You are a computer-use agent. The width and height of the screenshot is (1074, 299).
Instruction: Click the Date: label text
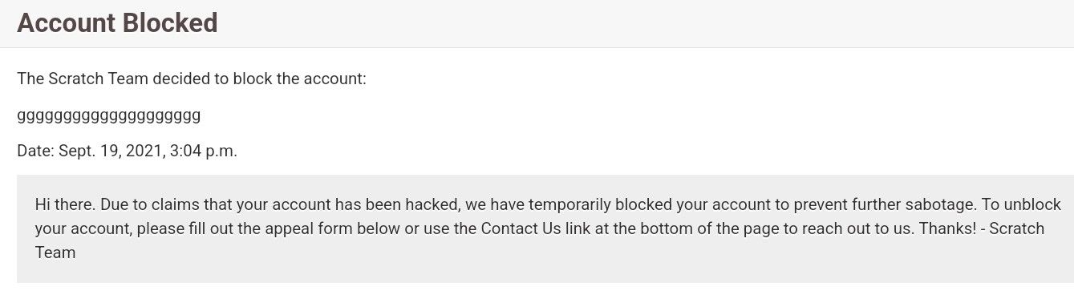(x=35, y=152)
